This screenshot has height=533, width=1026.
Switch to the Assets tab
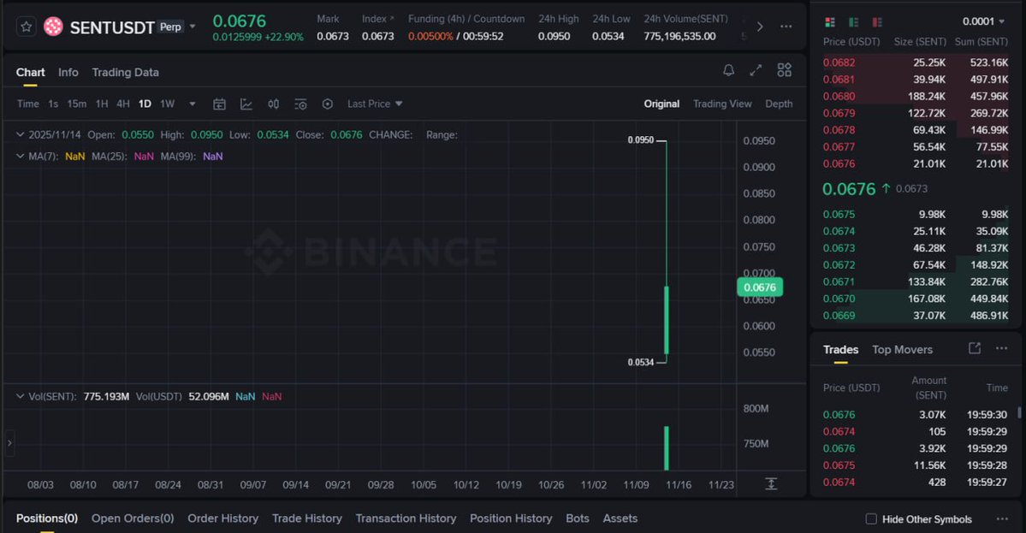620,518
